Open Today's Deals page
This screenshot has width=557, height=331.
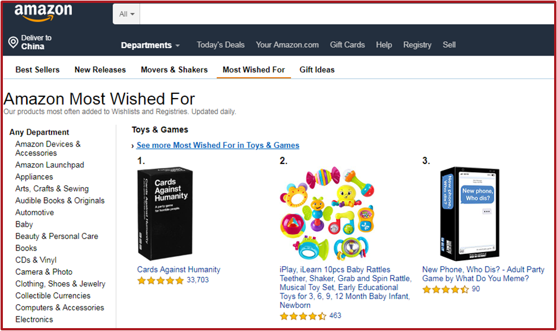[x=220, y=45]
